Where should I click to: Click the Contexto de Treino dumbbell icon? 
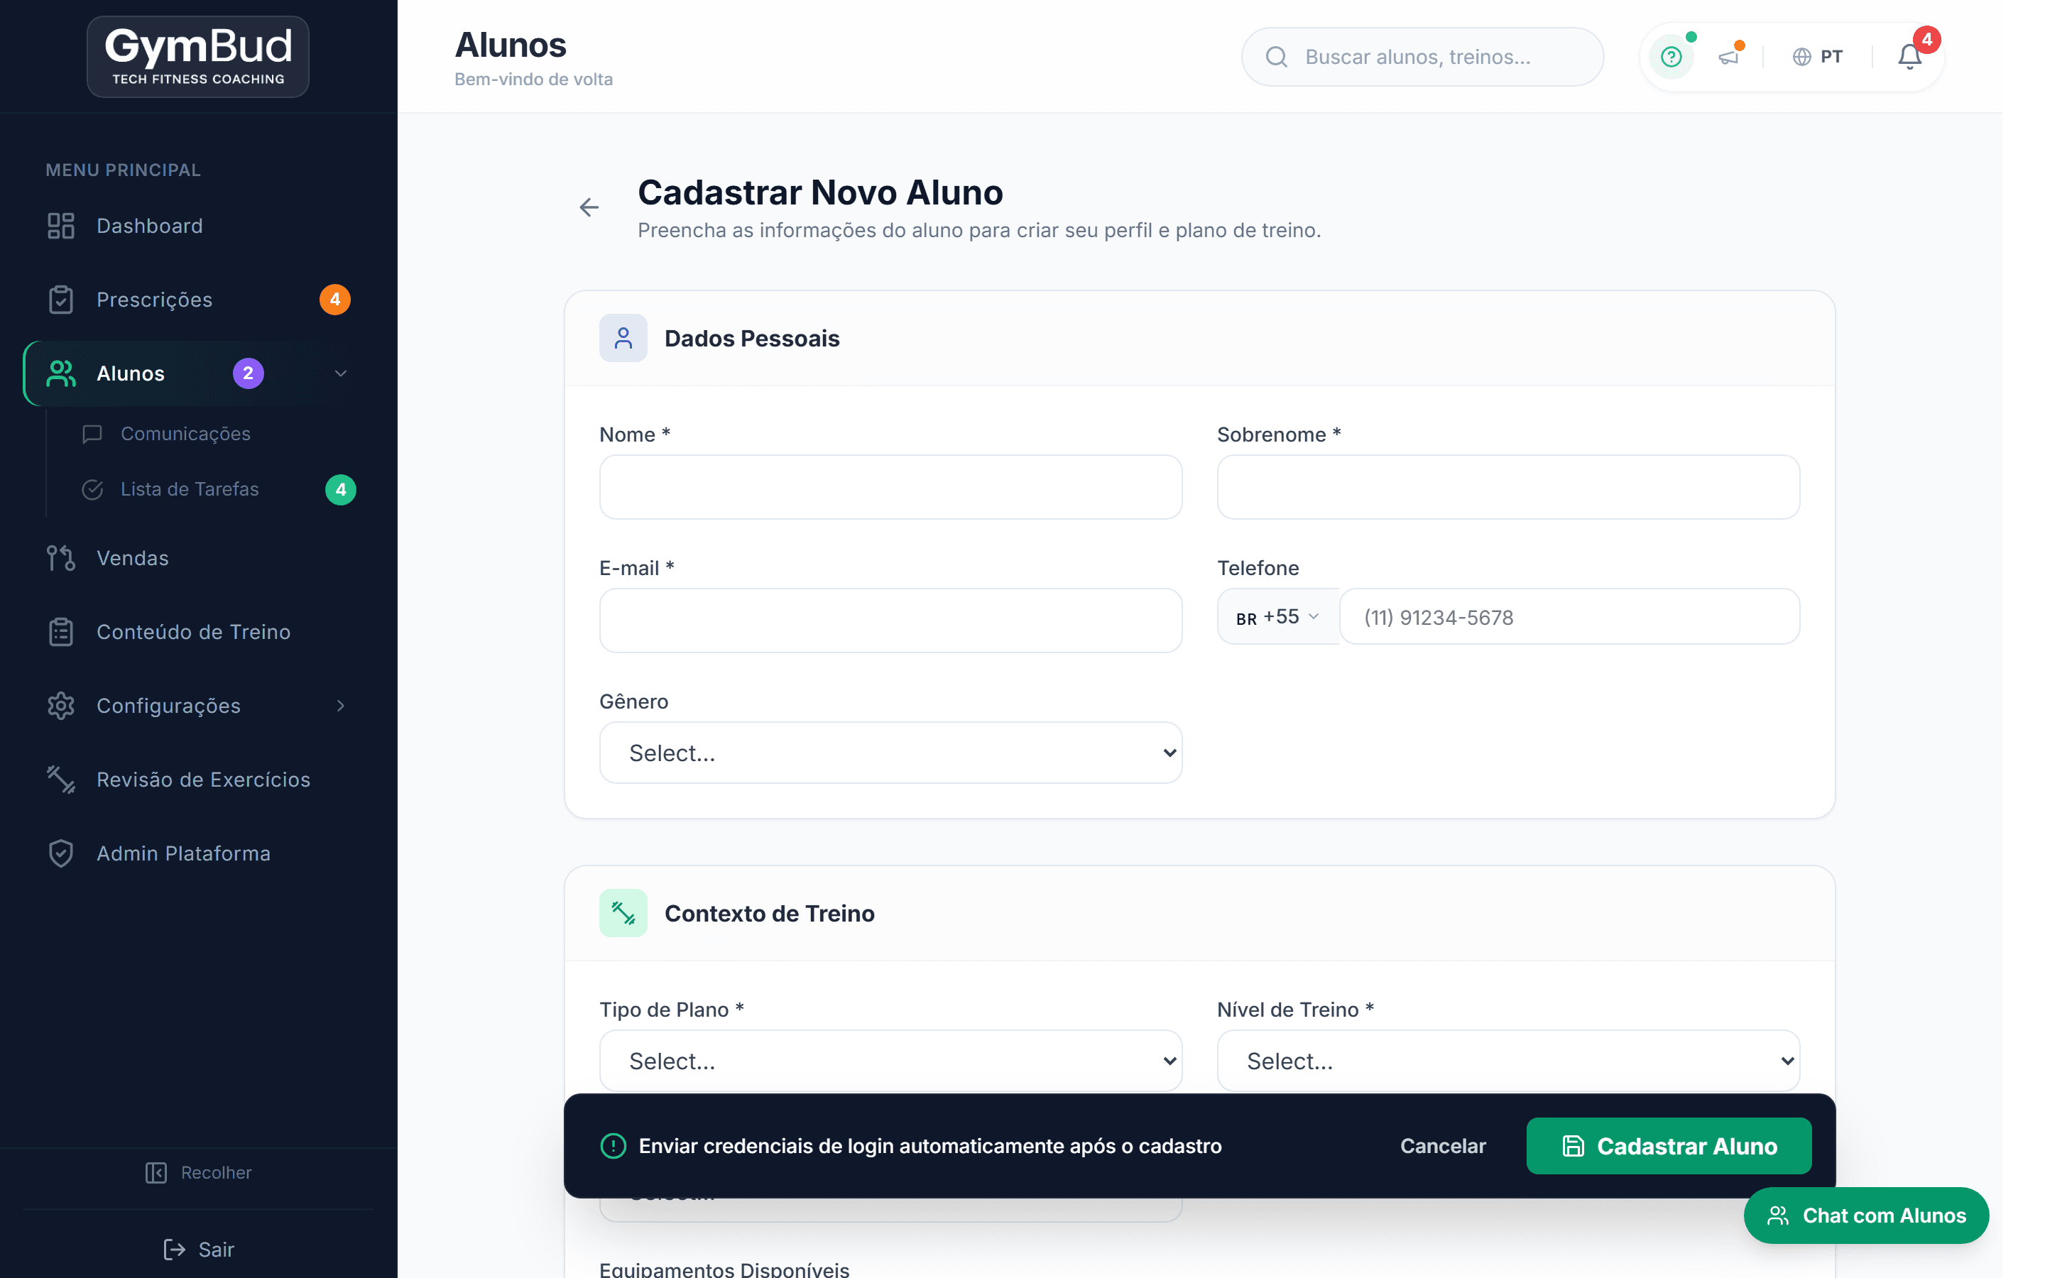pos(623,913)
